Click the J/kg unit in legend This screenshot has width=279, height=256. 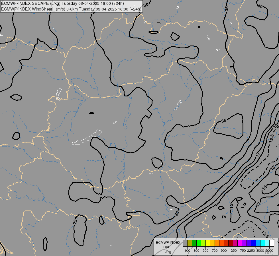pyautogui.click(x=168, y=252)
